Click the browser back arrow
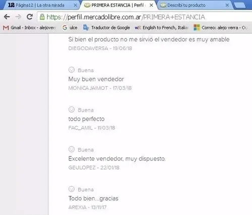Image resolution: width=252 pixels, height=215 pixels. coord(7,17)
